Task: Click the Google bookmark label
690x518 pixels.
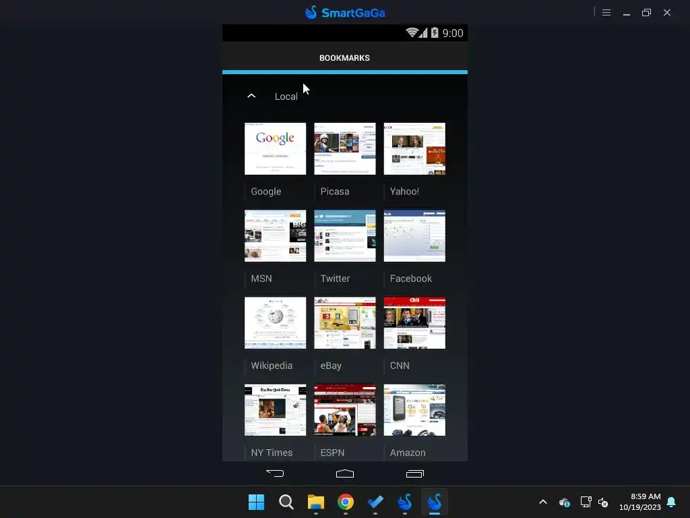Action: pyautogui.click(x=265, y=192)
